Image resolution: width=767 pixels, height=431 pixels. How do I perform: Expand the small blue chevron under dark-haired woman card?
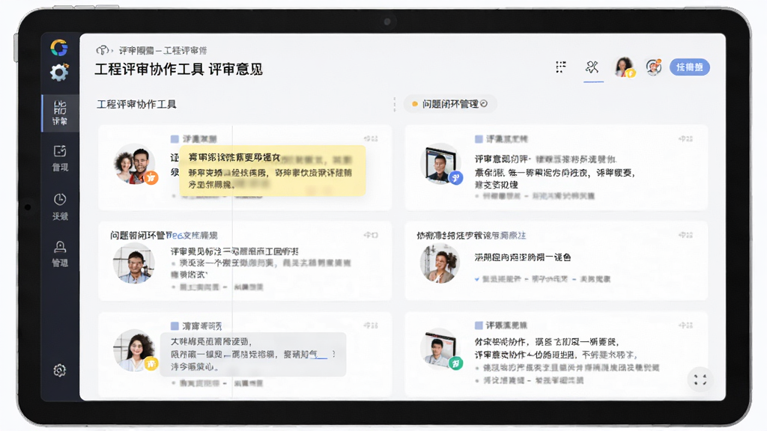click(x=477, y=279)
